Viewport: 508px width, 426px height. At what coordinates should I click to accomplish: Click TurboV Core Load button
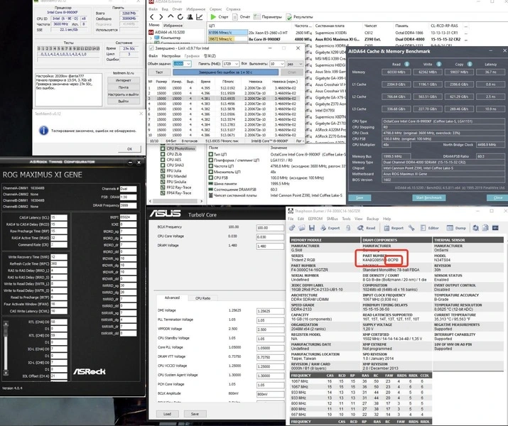tap(167, 414)
